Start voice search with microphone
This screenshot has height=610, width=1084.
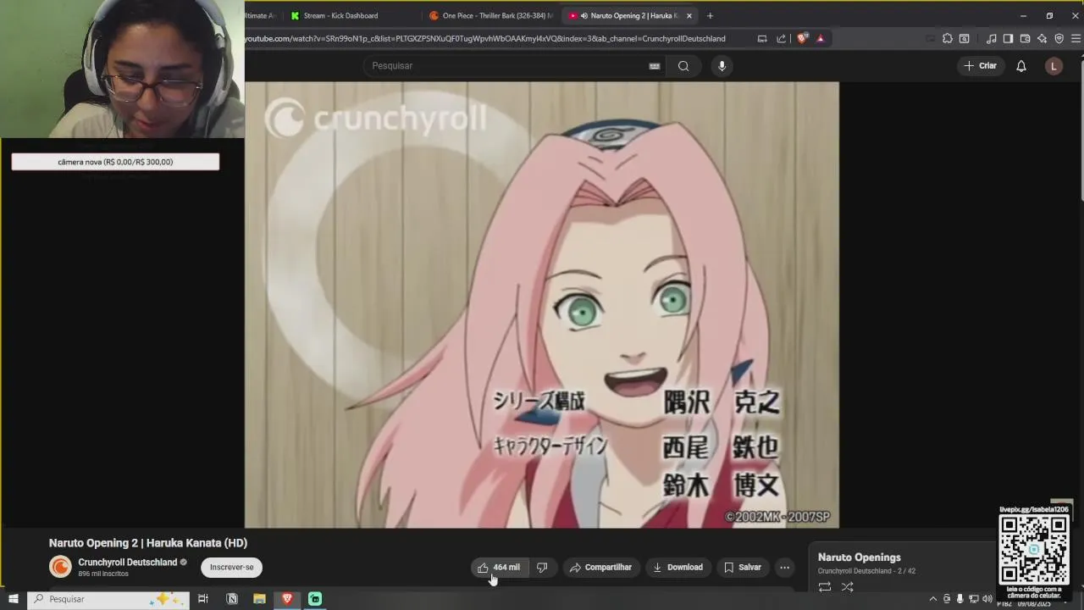click(722, 66)
